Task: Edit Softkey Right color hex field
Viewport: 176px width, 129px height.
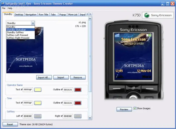Action: pyautogui.click(x=68, y=116)
